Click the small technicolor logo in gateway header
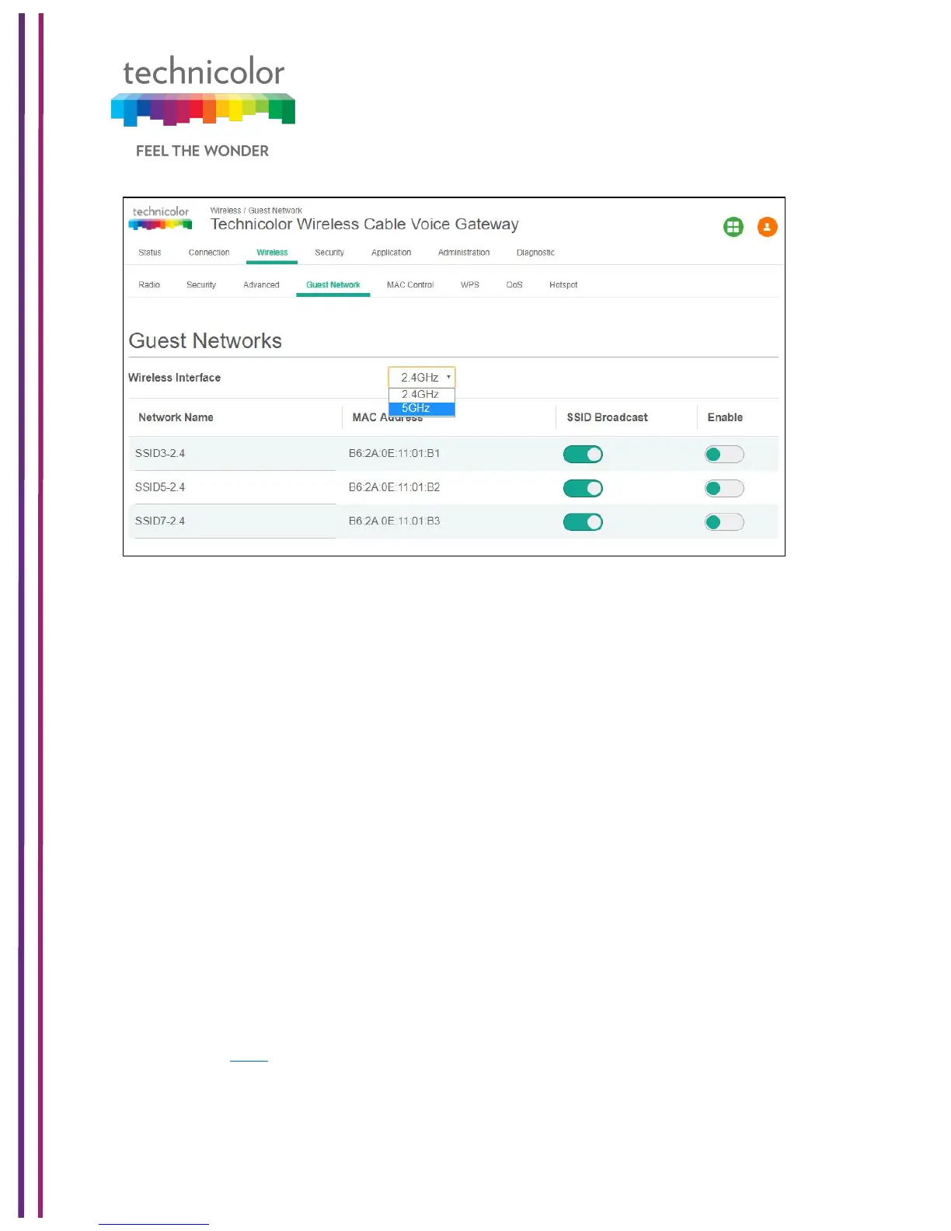 click(x=161, y=218)
